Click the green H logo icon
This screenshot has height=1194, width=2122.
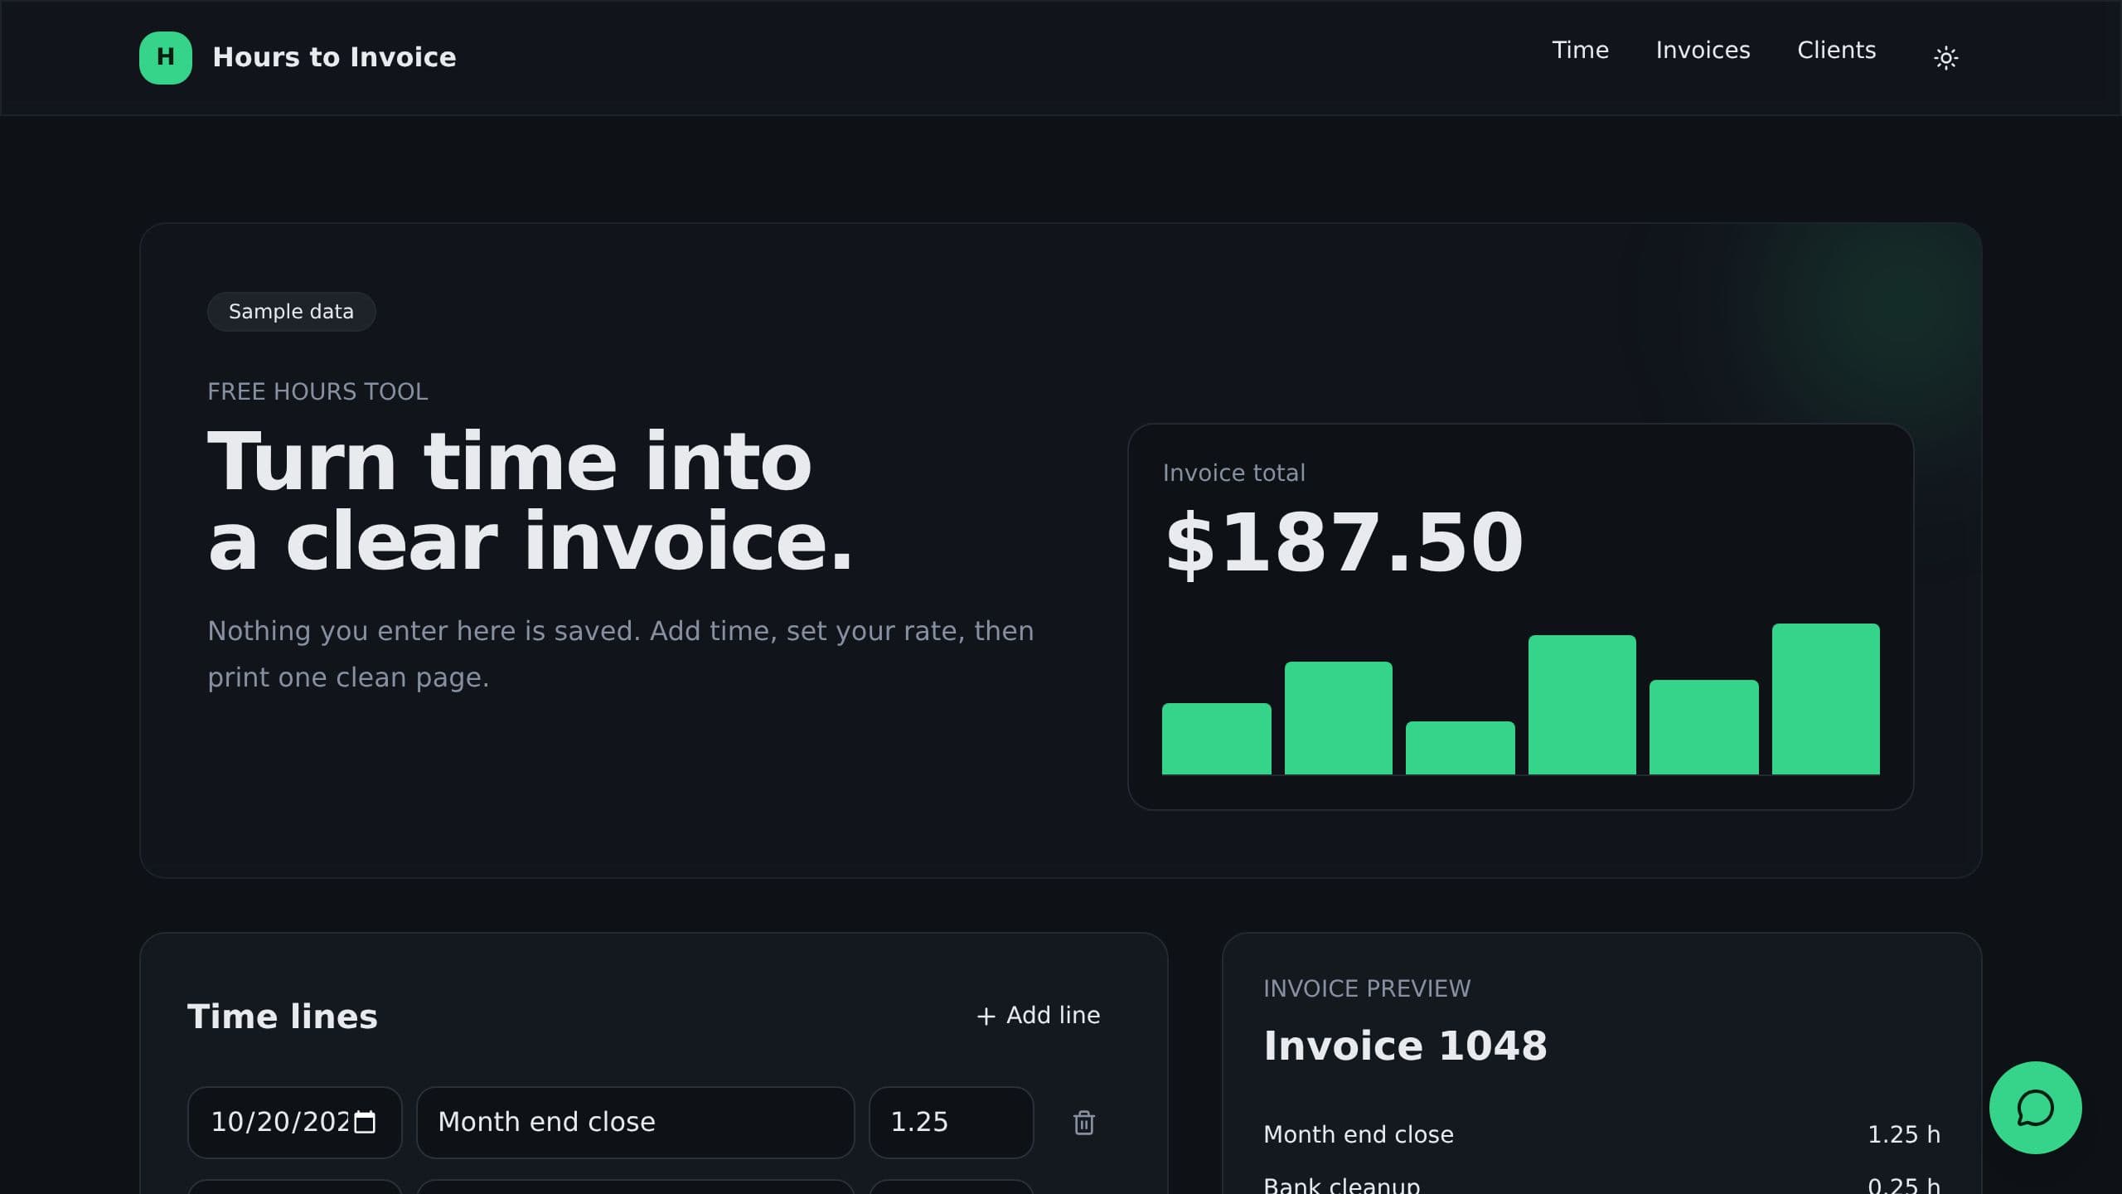166,57
